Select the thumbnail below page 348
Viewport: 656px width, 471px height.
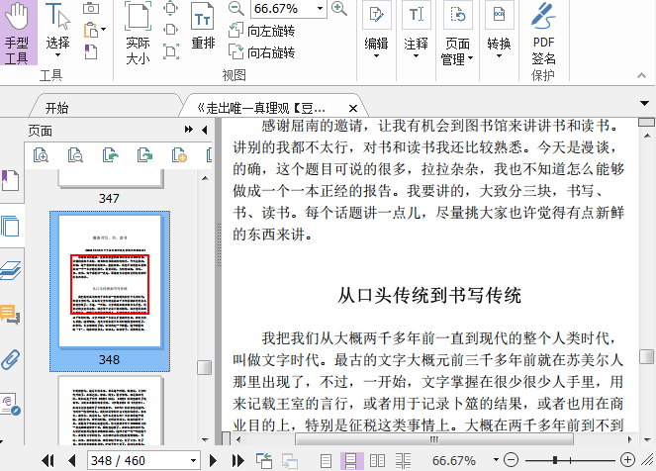pyautogui.click(x=110, y=411)
